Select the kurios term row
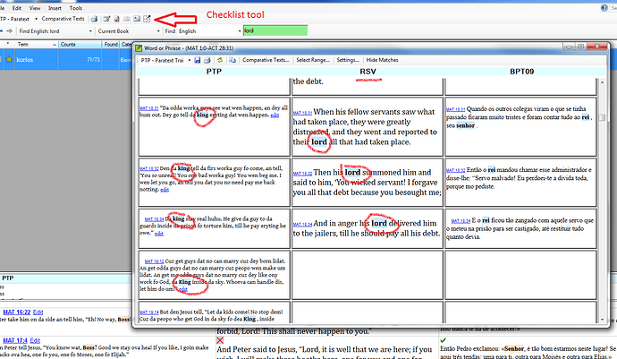Viewport: 617px width, 359px height. click(x=67, y=59)
